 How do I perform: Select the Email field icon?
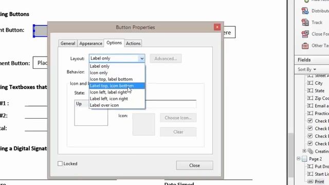[310, 106]
